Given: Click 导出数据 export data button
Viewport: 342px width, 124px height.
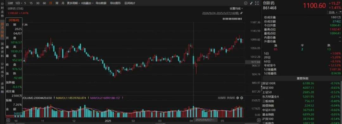Looking at the screenshot, I should coord(101,3).
